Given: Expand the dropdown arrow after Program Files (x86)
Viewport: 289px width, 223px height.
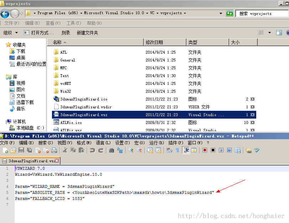Looking at the screenshot, I should [81, 13].
